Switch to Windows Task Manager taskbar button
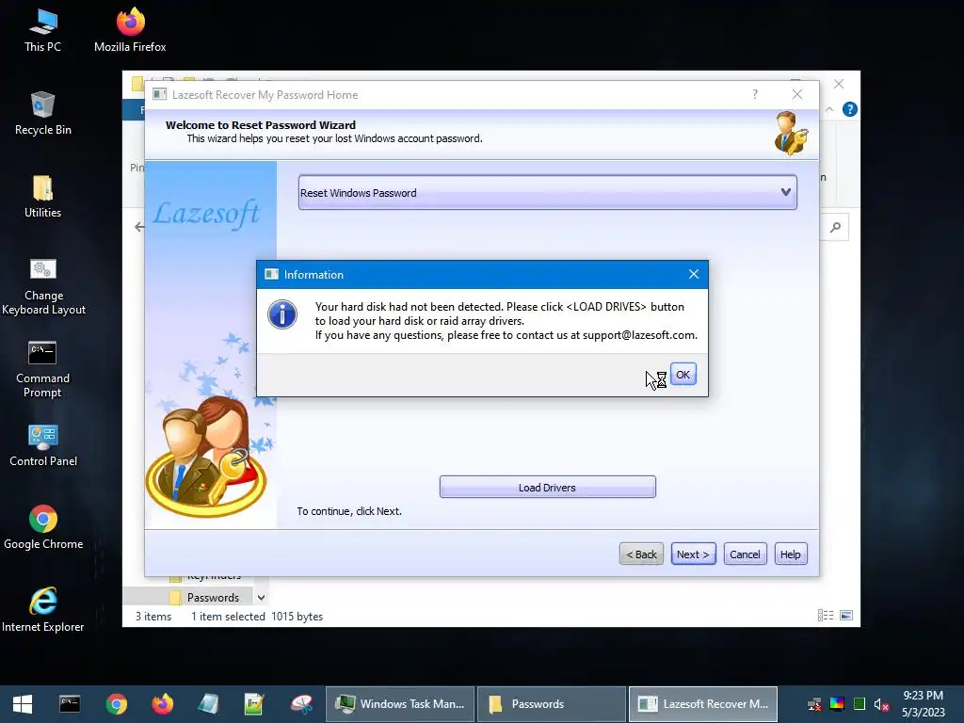 pyautogui.click(x=399, y=704)
